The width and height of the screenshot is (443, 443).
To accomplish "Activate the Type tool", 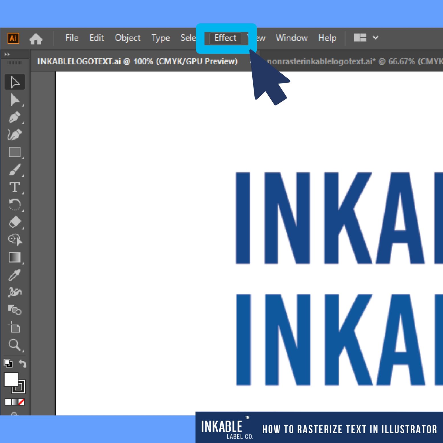I will pos(15,187).
